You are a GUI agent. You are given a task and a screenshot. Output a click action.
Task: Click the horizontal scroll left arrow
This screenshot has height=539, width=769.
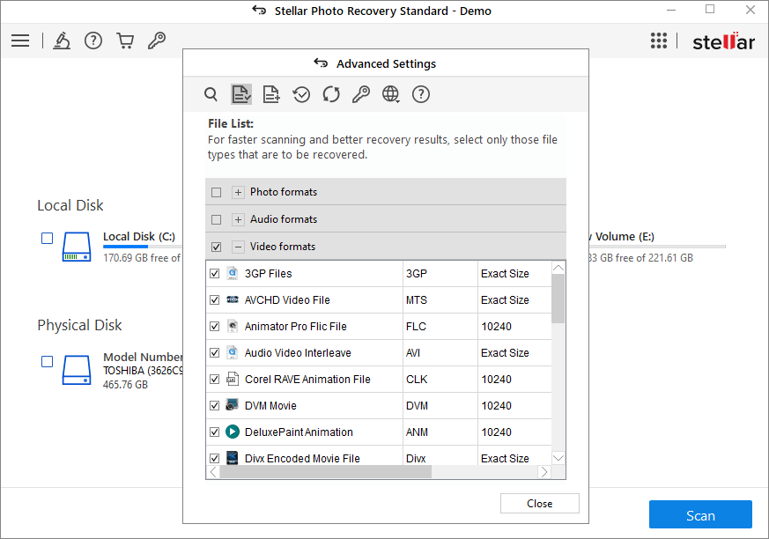(x=213, y=472)
